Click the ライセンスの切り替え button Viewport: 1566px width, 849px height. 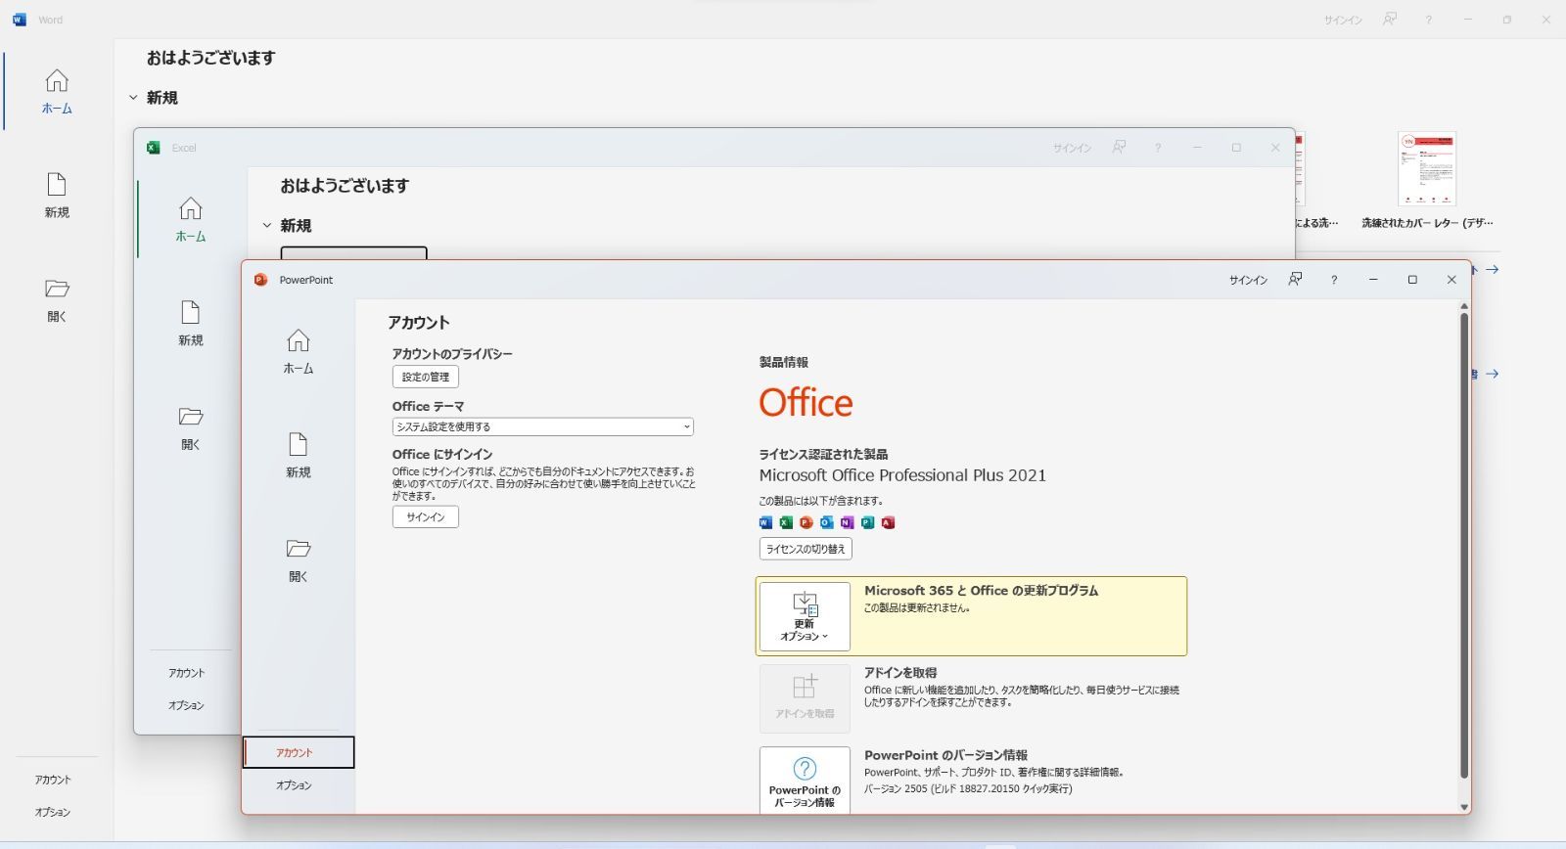coord(806,549)
